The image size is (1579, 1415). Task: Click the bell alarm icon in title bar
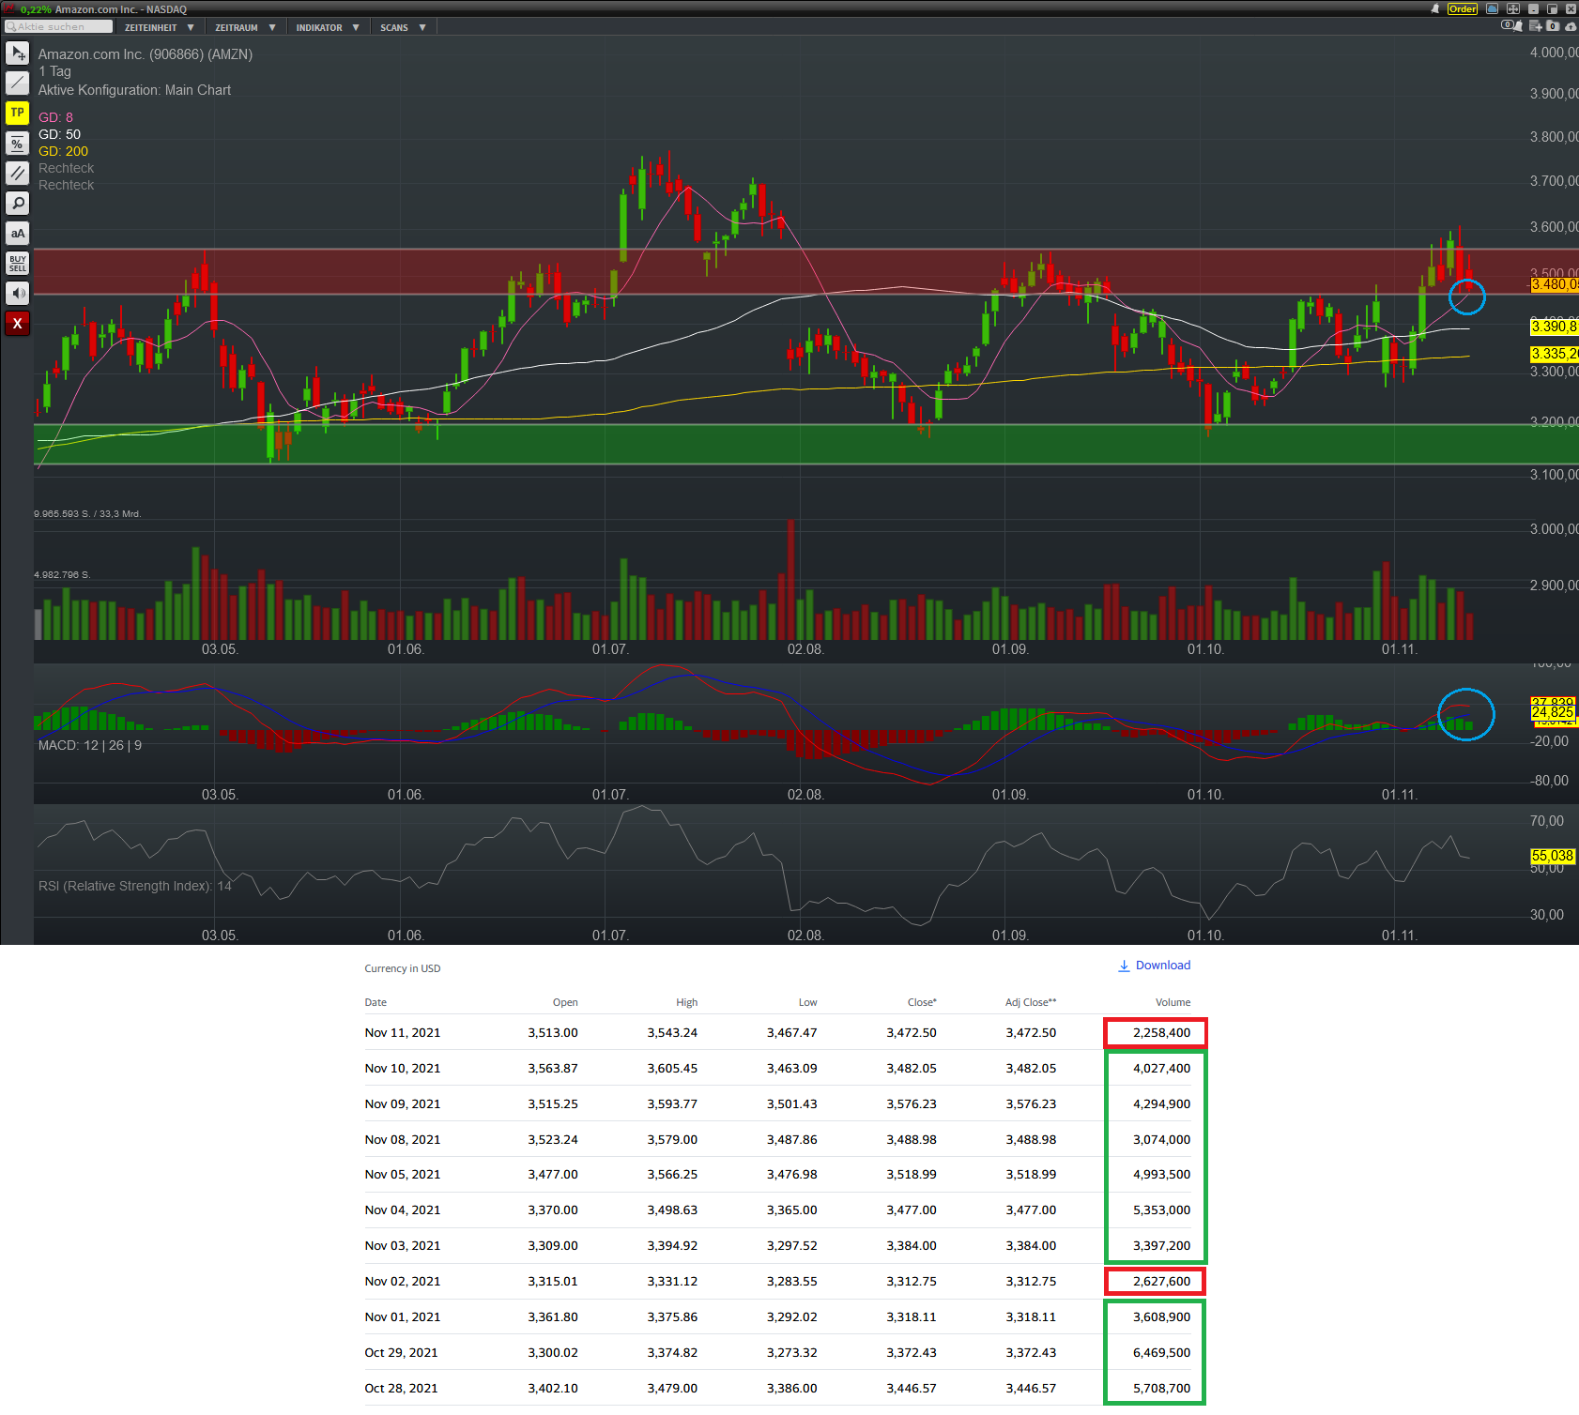[1435, 8]
